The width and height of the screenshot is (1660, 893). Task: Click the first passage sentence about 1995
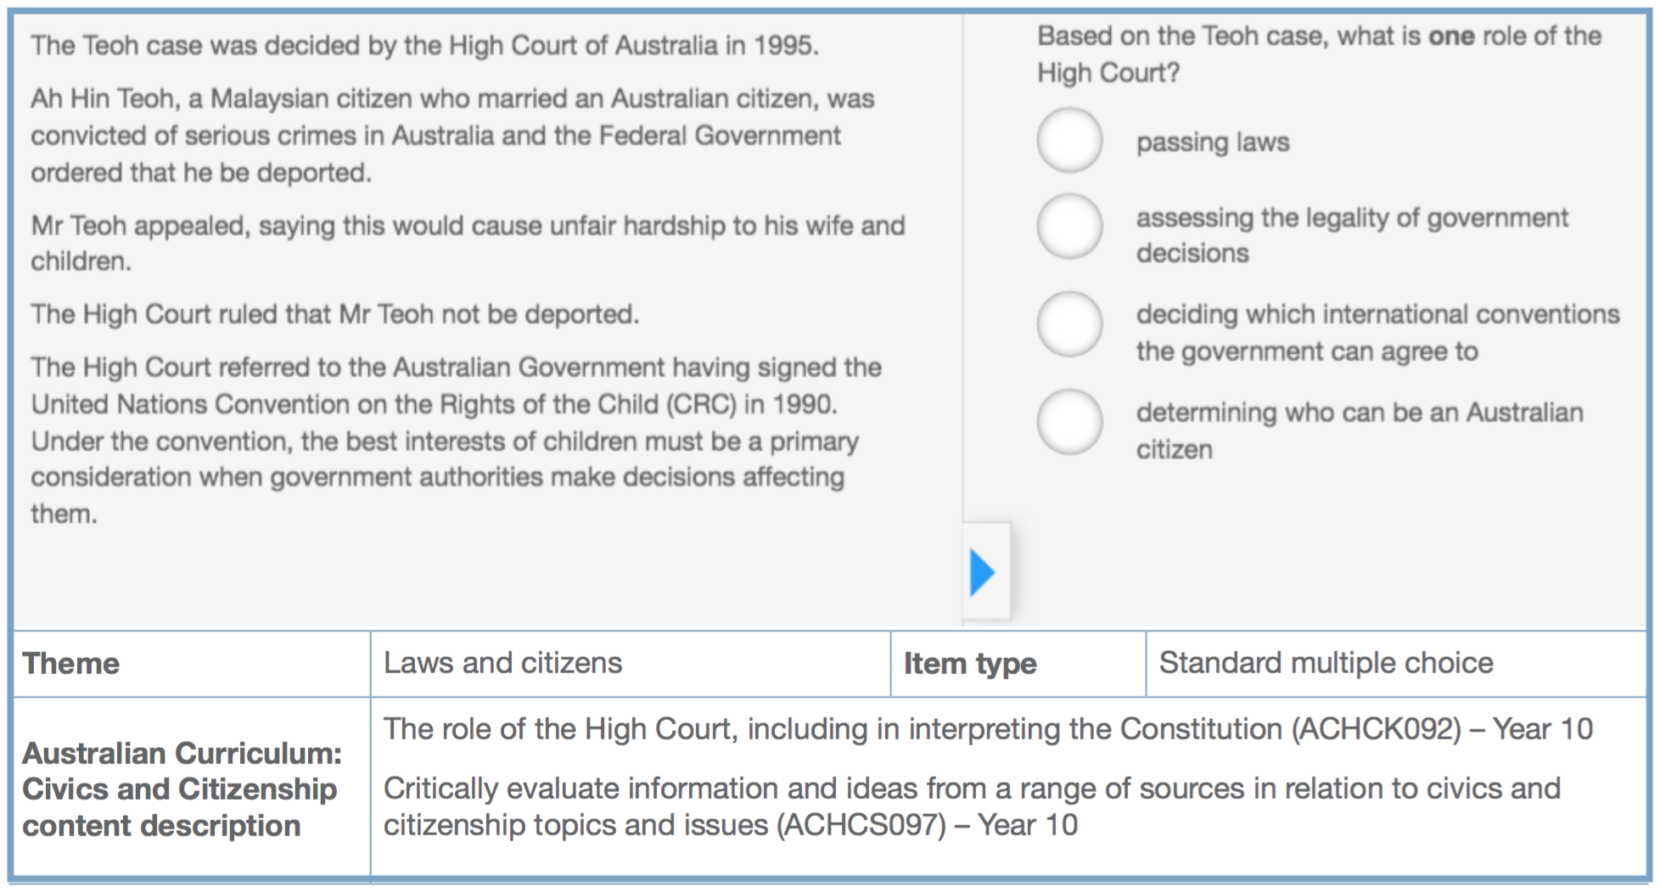[425, 45]
